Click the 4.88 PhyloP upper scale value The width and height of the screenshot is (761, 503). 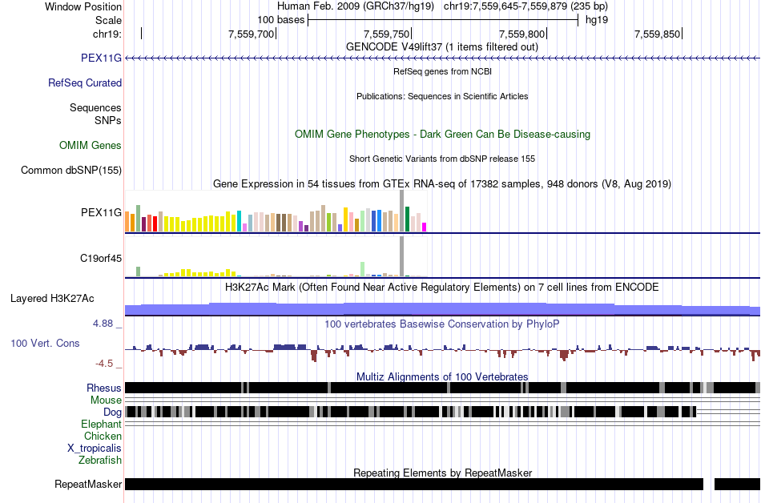[103, 324]
